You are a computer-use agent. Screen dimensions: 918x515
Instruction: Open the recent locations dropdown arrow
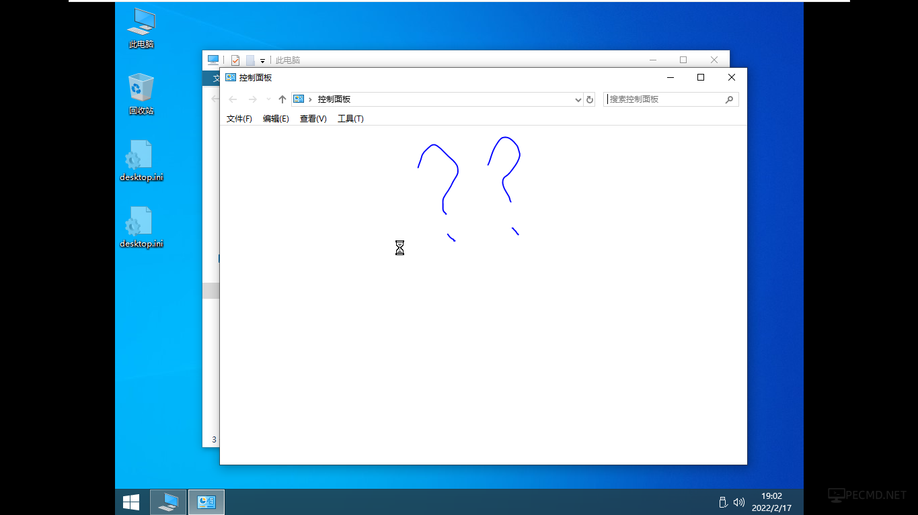pos(268,99)
